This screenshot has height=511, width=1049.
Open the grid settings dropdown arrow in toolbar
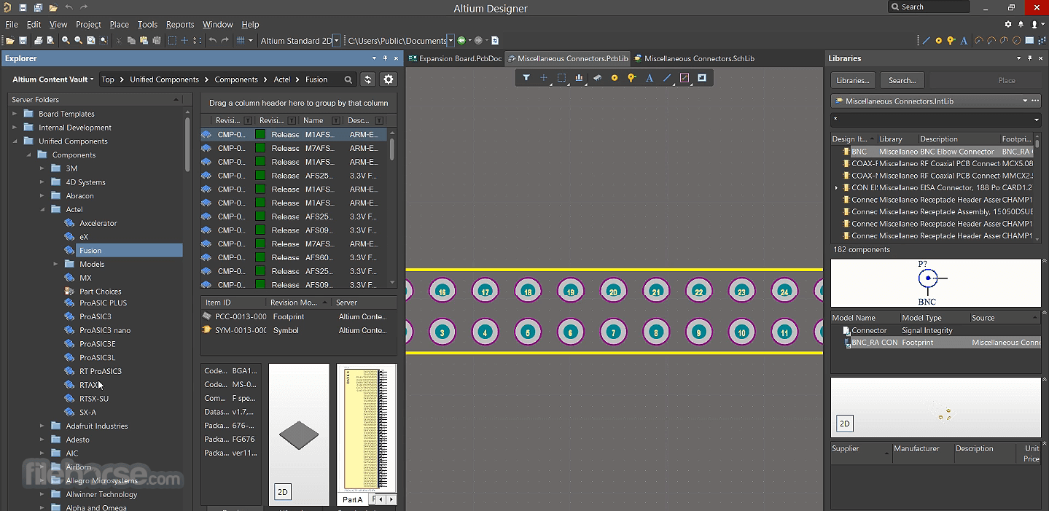(x=251, y=41)
